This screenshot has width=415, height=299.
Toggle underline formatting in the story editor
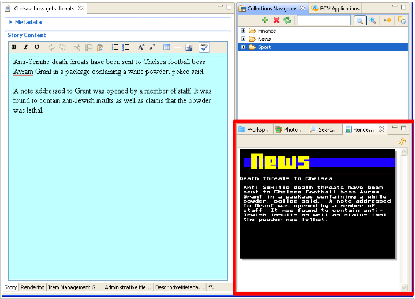coord(37,47)
